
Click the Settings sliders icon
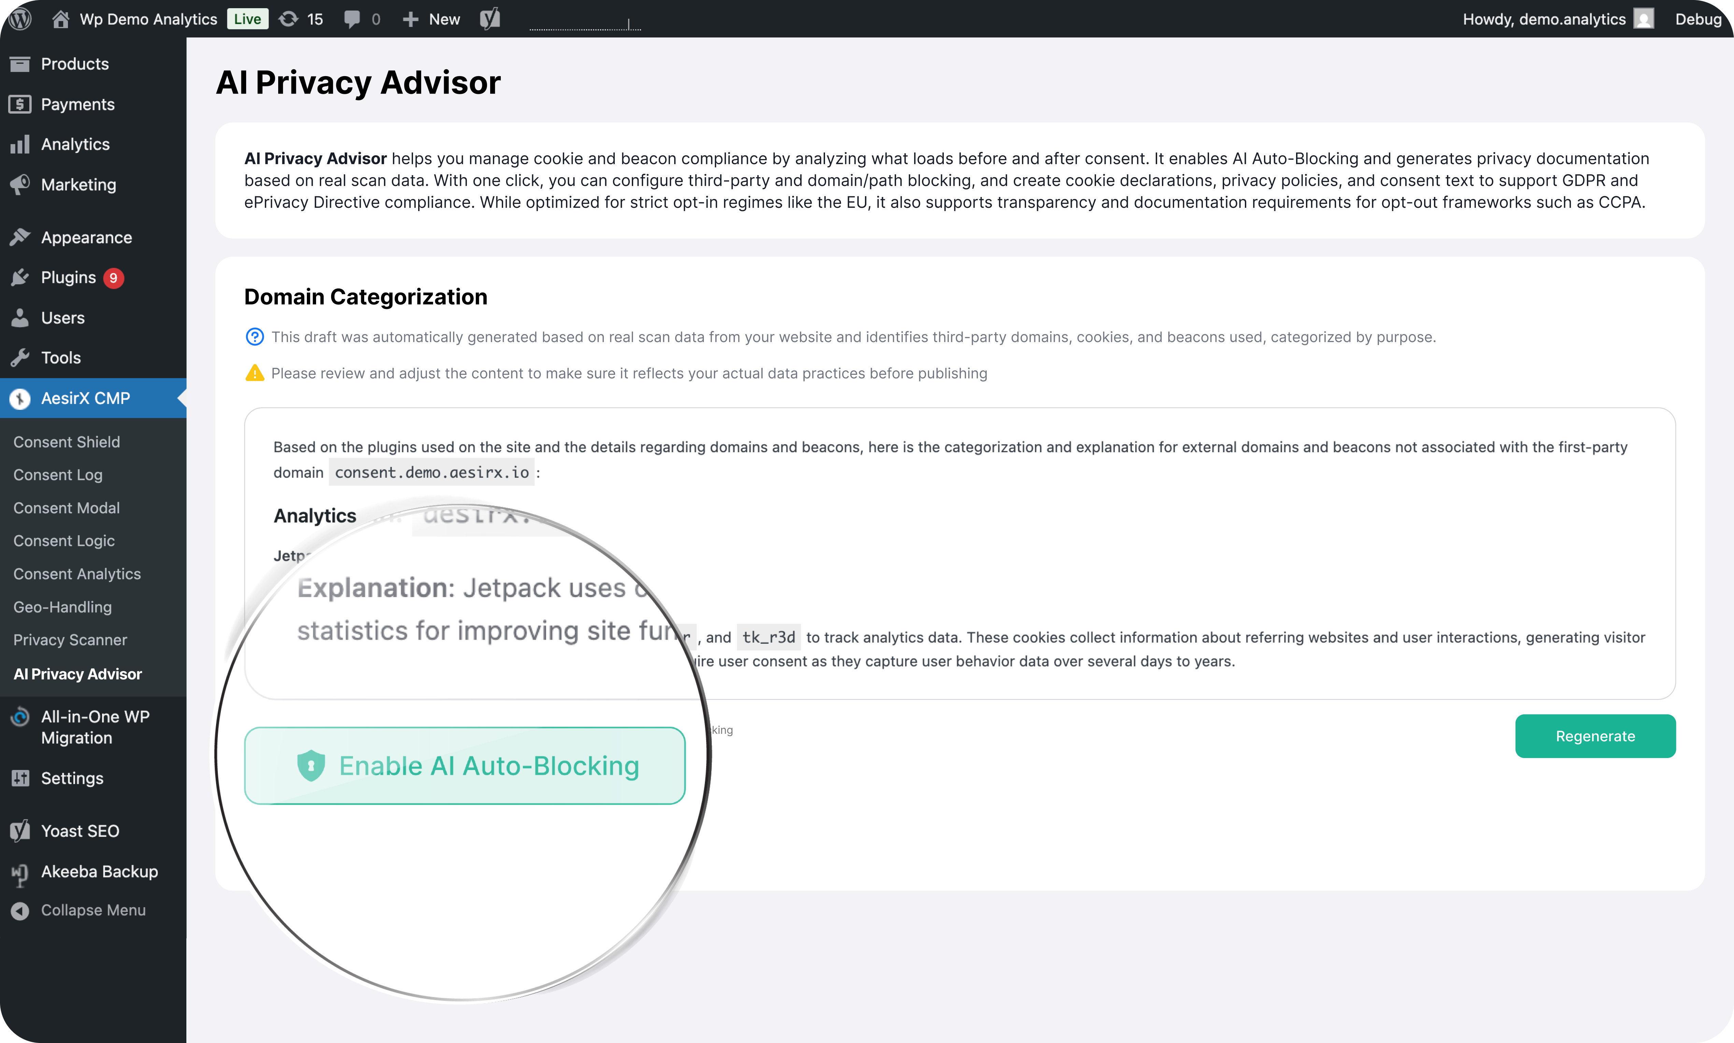(20, 778)
